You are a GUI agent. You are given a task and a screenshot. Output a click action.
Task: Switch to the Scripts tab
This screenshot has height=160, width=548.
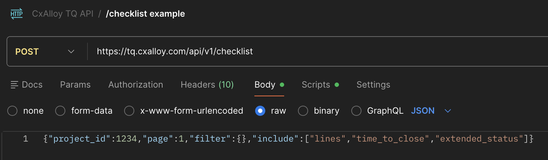coord(316,85)
